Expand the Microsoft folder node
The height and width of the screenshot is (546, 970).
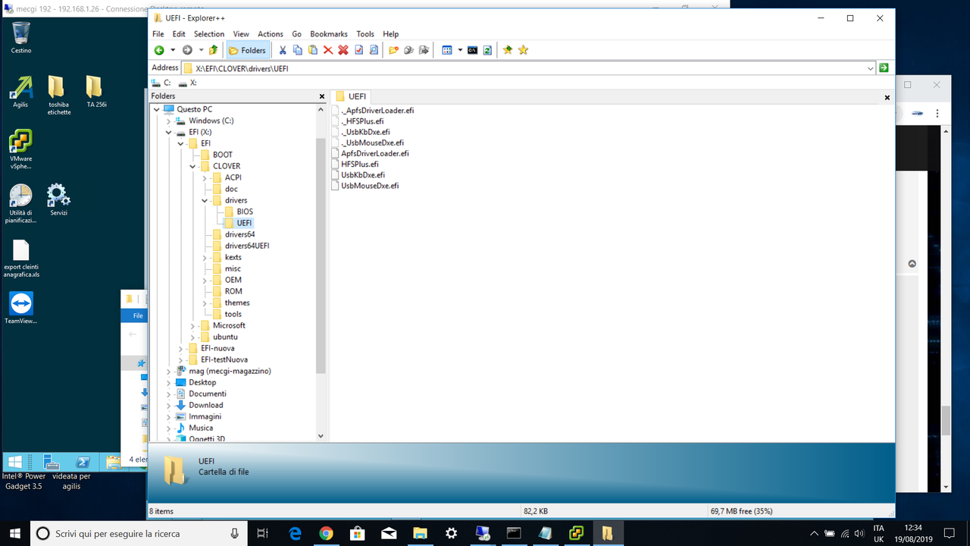pos(192,325)
